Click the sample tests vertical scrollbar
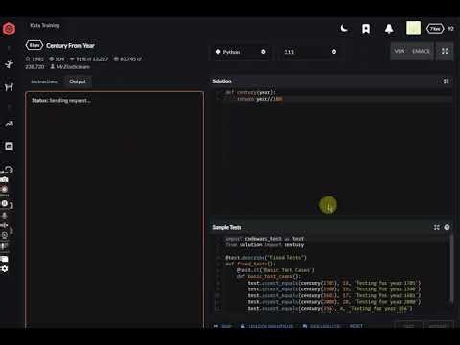Image resolution: width=460 pixels, height=345 pixels. (451, 268)
